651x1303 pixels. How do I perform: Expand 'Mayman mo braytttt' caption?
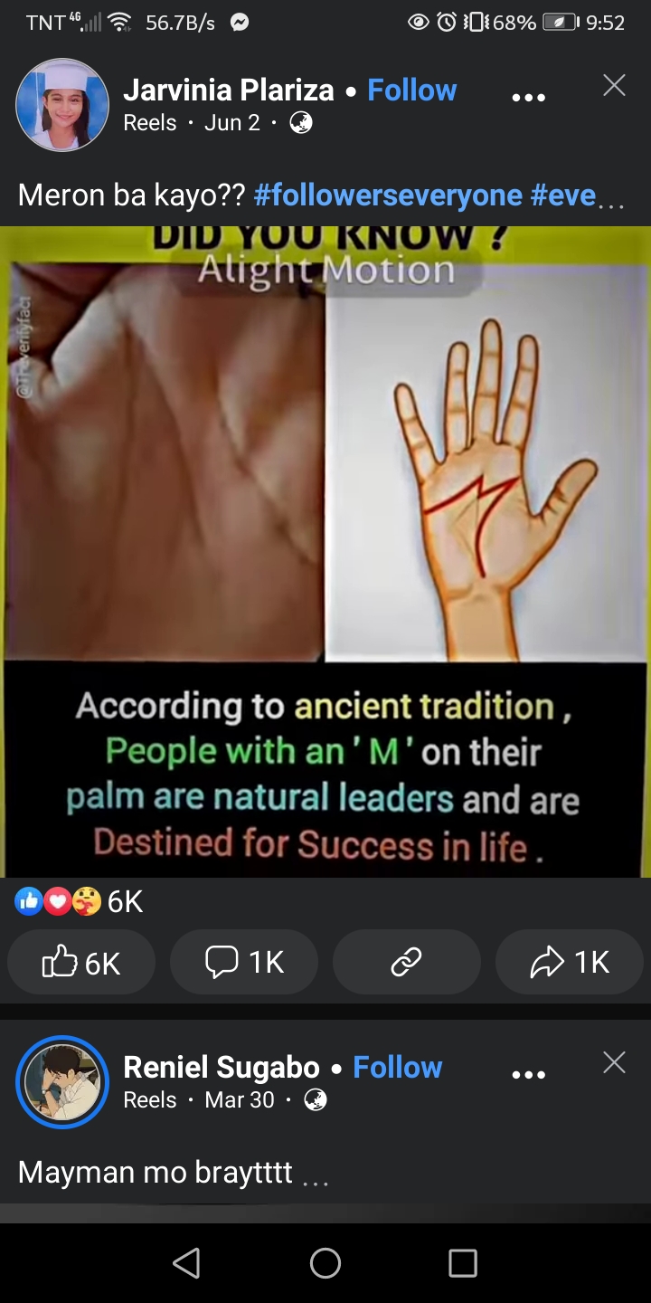[x=316, y=1178]
